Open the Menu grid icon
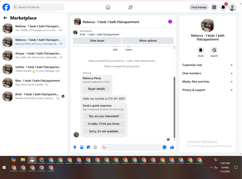The width and height of the screenshot is (242, 179). coord(214,7)
